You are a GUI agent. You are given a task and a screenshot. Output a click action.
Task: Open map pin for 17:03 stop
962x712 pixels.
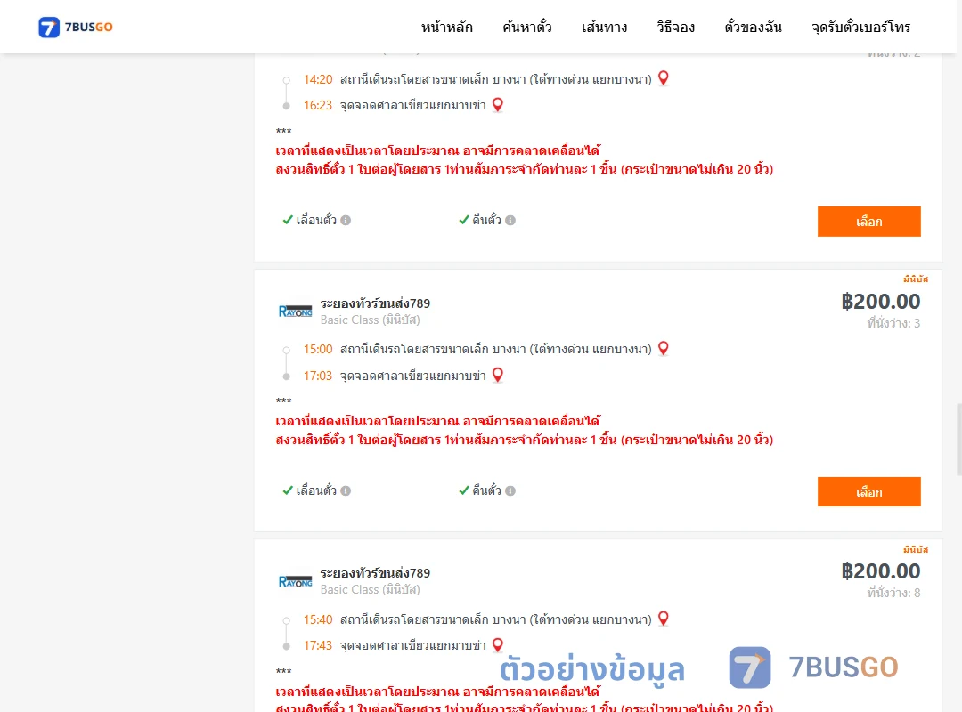[x=498, y=375]
